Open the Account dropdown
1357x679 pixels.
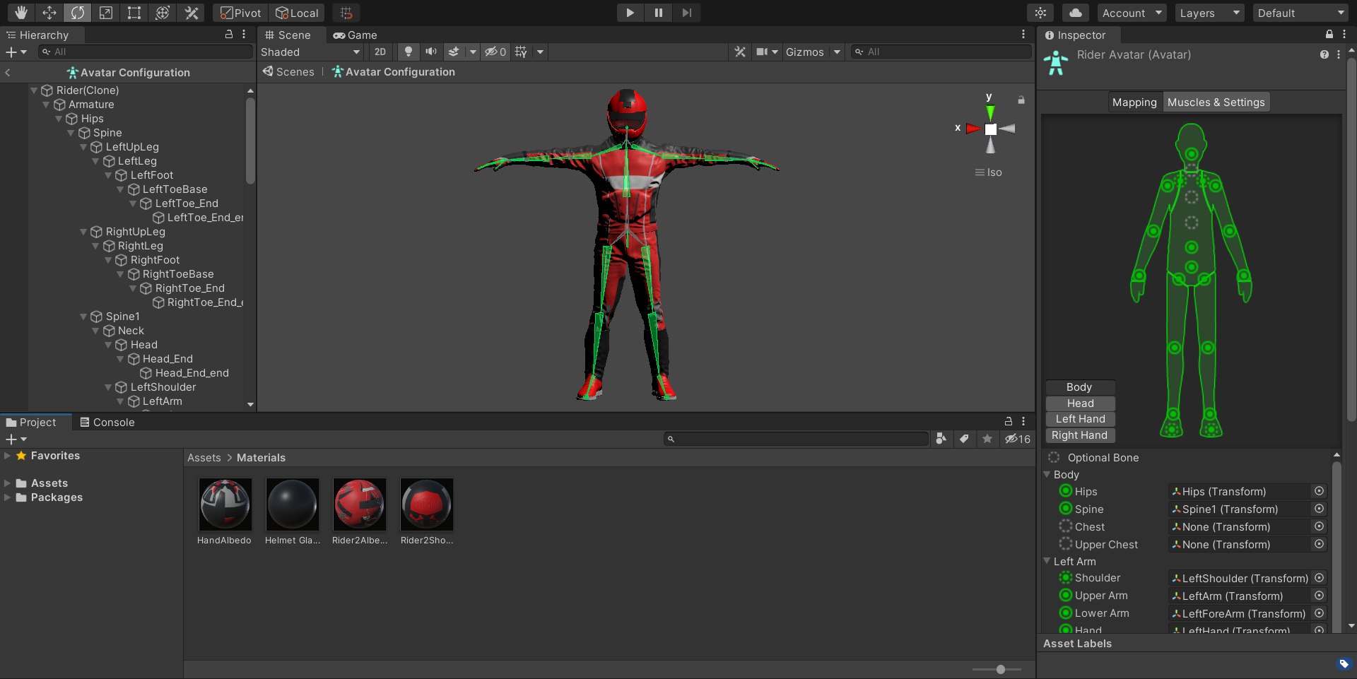point(1132,13)
